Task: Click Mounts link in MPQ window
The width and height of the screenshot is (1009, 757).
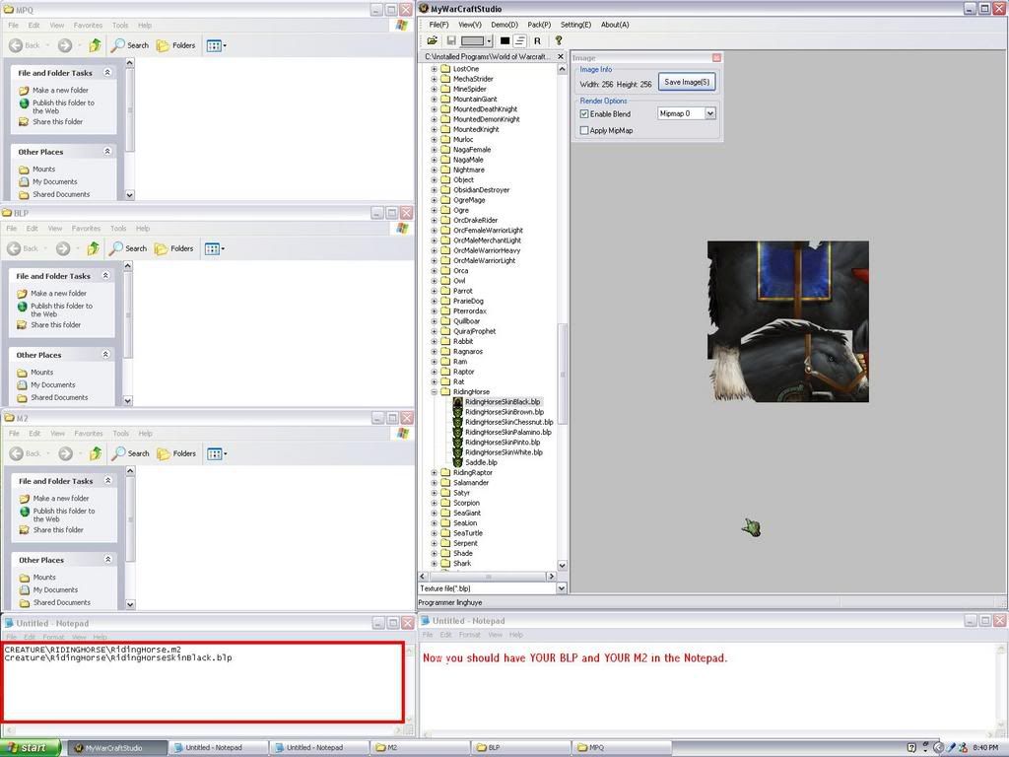Action: 43,169
